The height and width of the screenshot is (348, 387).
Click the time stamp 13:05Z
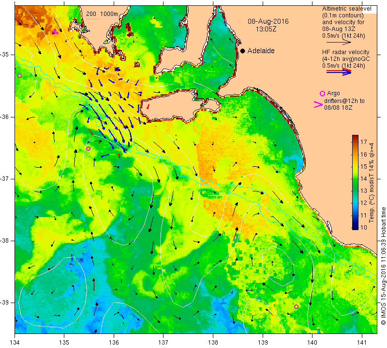pyautogui.click(x=266, y=29)
